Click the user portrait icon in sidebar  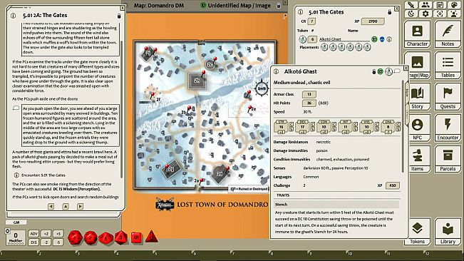pos(454,14)
